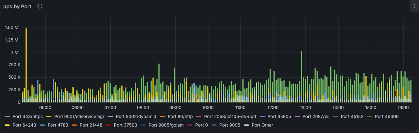The width and height of the screenshot is (419, 133).
Task: Click the 05:00 x-axis time label
Action: coord(45,108)
